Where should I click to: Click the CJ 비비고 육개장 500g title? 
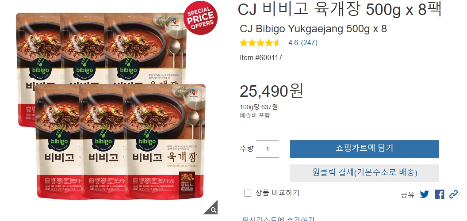[340, 10]
